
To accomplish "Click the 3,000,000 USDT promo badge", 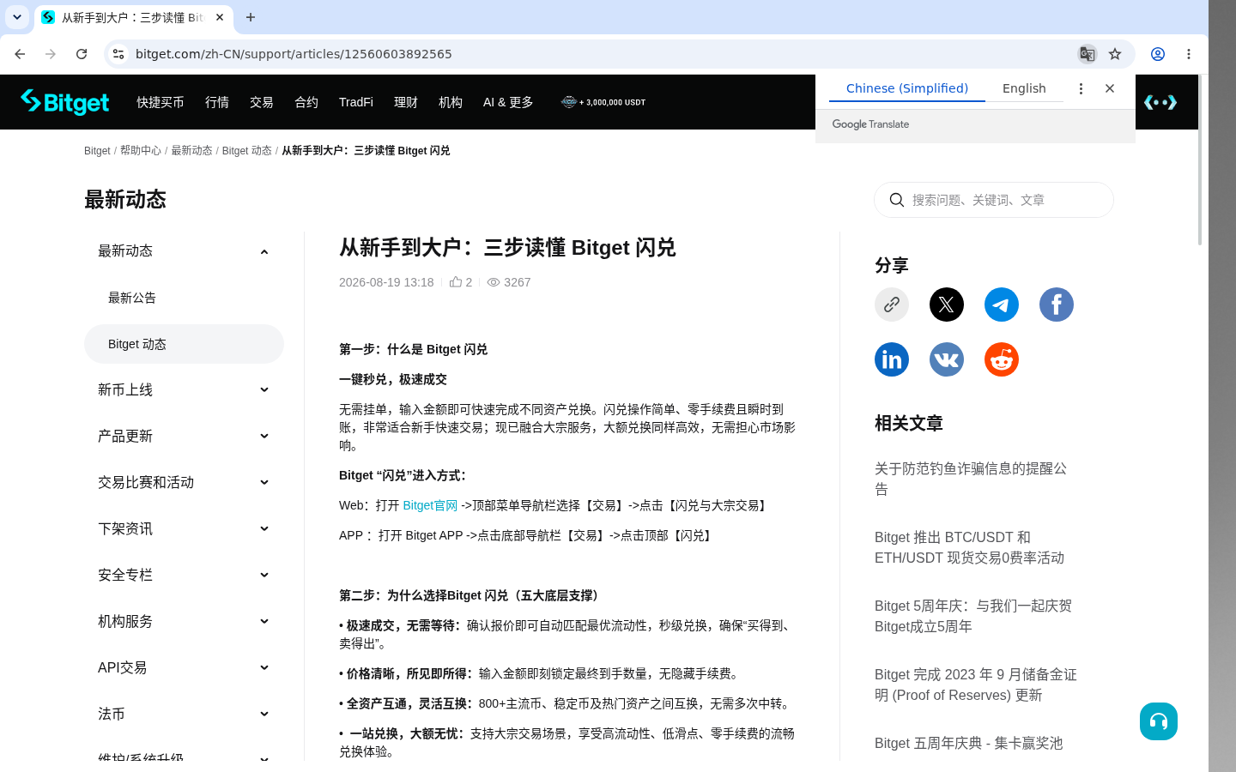I will pos(603,102).
